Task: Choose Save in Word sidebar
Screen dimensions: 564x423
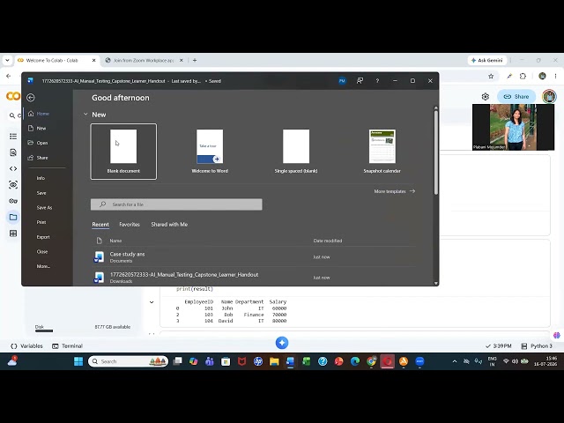Action: (x=41, y=193)
